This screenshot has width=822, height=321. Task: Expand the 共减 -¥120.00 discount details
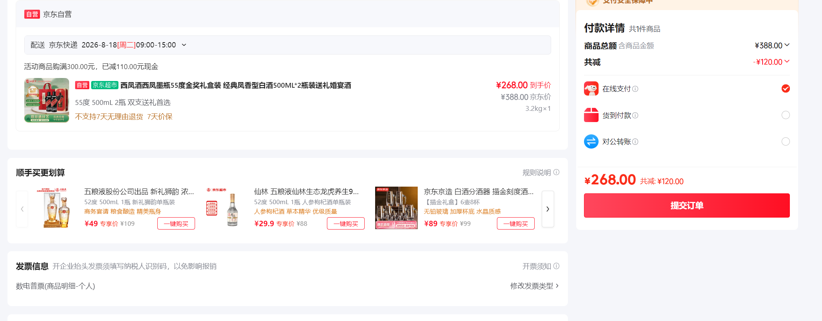(x=787, y=62)
